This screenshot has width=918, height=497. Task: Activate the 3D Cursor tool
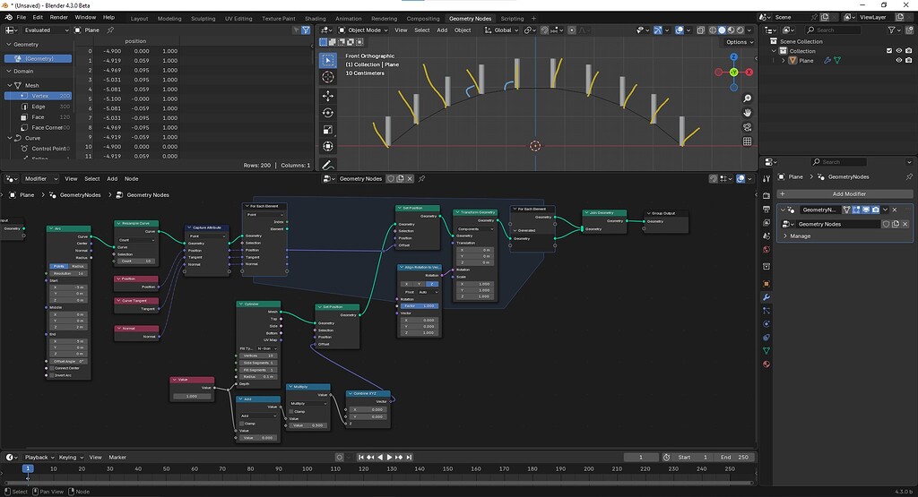coord(328,77)
